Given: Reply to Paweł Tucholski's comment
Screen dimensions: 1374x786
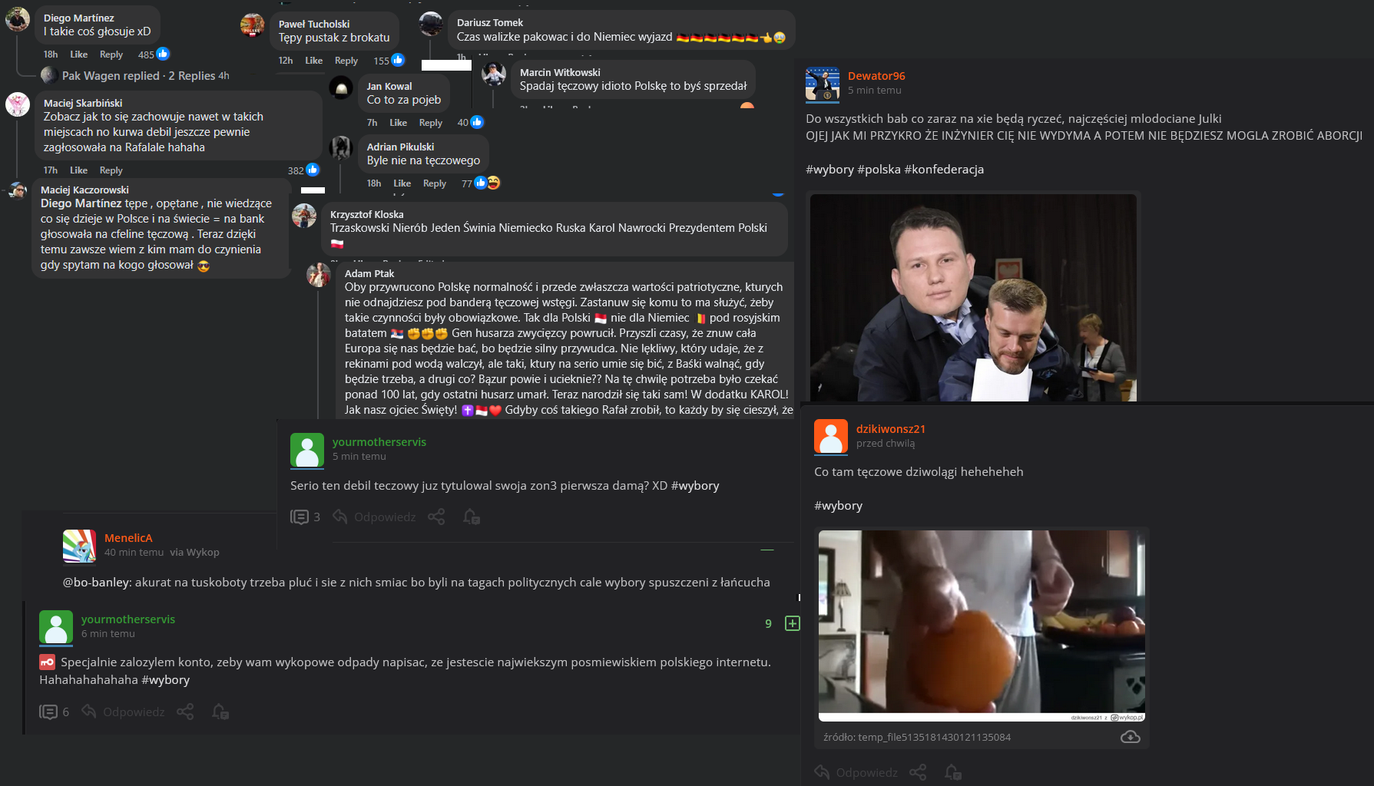Looking at the screenshot, I should [x=346, y=61].
